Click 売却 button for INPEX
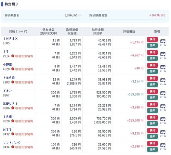 [152, 46]
